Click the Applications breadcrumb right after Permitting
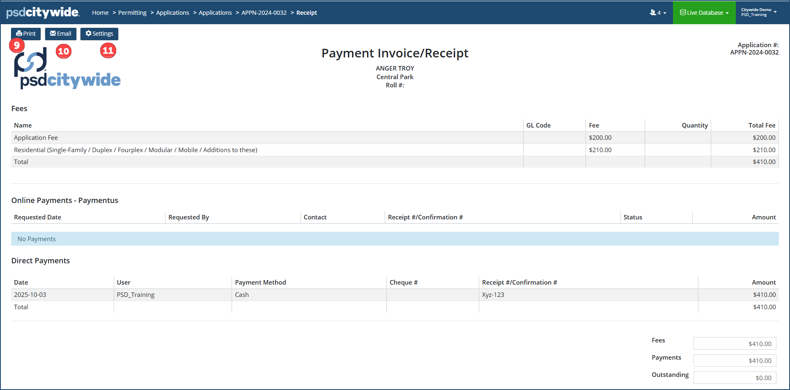790x390 pixels. pyautogui.click(x=172, y=13)
